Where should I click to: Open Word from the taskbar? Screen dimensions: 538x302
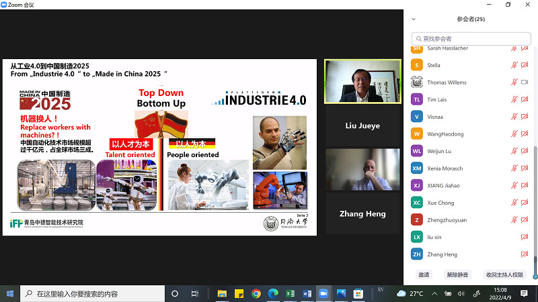[307, 294]
